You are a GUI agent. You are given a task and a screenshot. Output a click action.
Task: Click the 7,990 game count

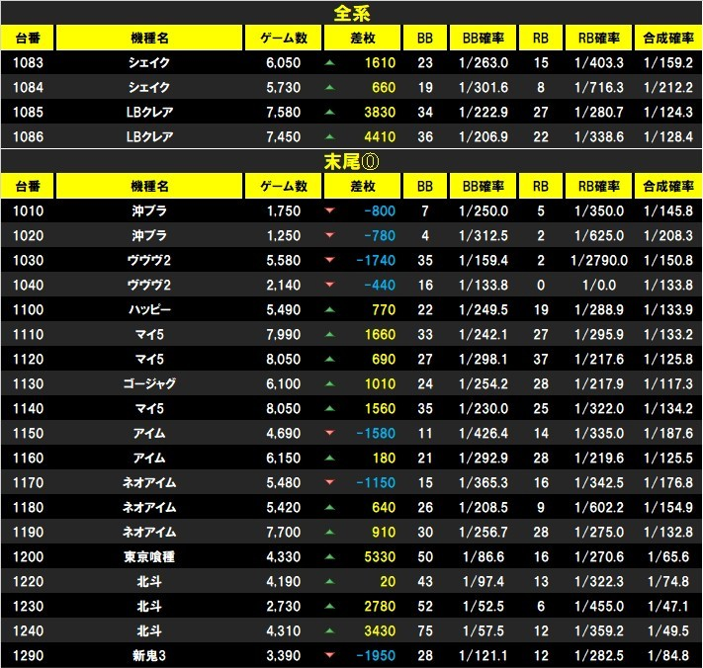tap(284, 334)
